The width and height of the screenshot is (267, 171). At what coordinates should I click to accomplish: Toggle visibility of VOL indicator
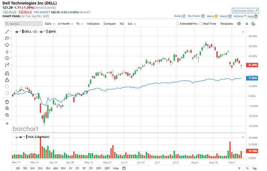(21, 137)
